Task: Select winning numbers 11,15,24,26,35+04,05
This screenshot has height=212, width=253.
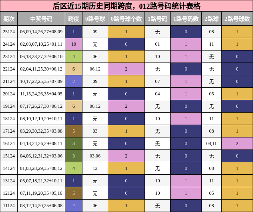Action: tap(41, 94)
